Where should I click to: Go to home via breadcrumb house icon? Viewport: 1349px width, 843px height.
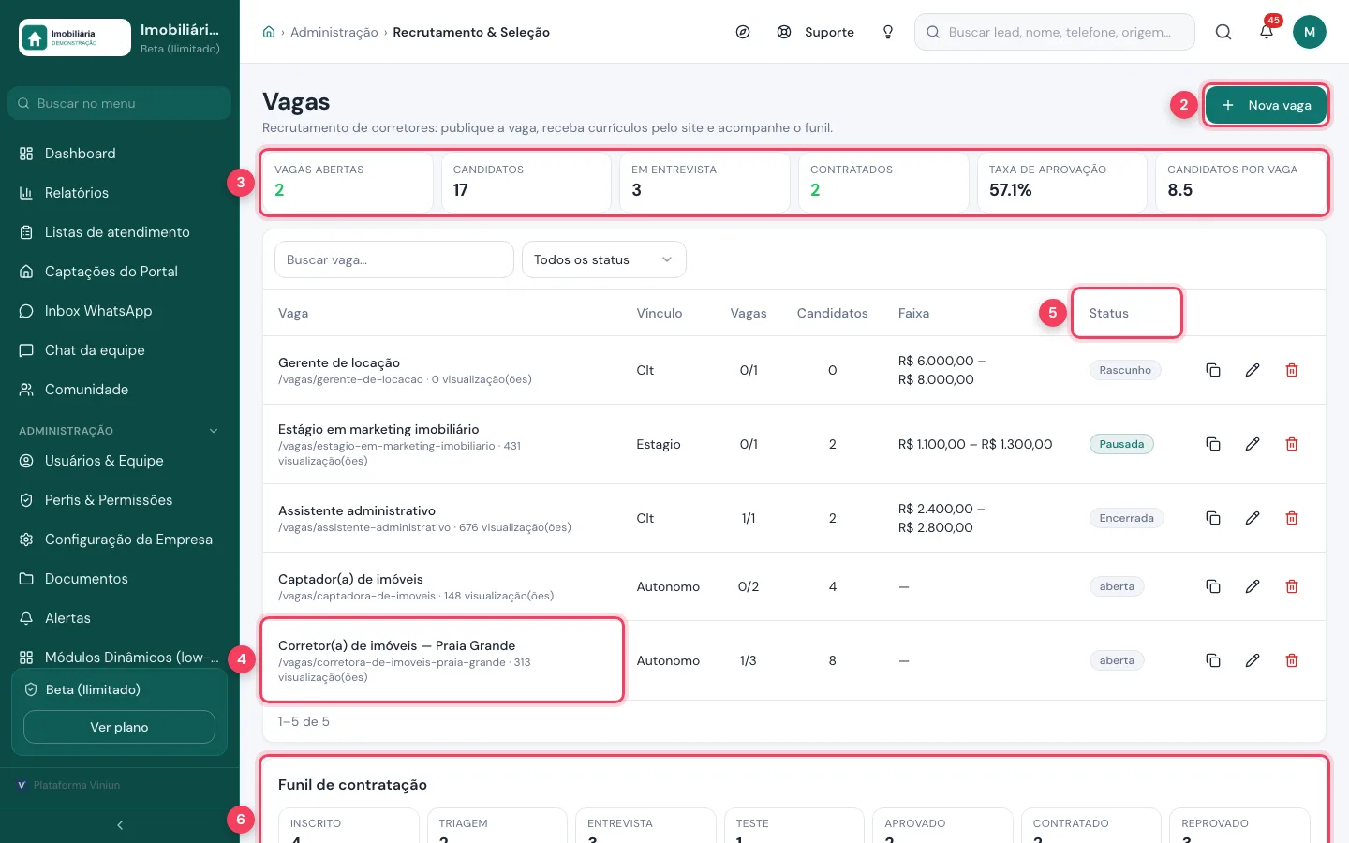(269, 32)
